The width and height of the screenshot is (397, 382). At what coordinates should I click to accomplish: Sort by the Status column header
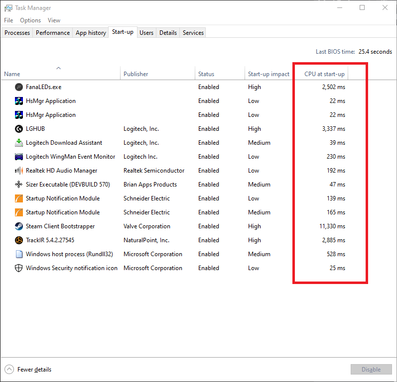220,73
